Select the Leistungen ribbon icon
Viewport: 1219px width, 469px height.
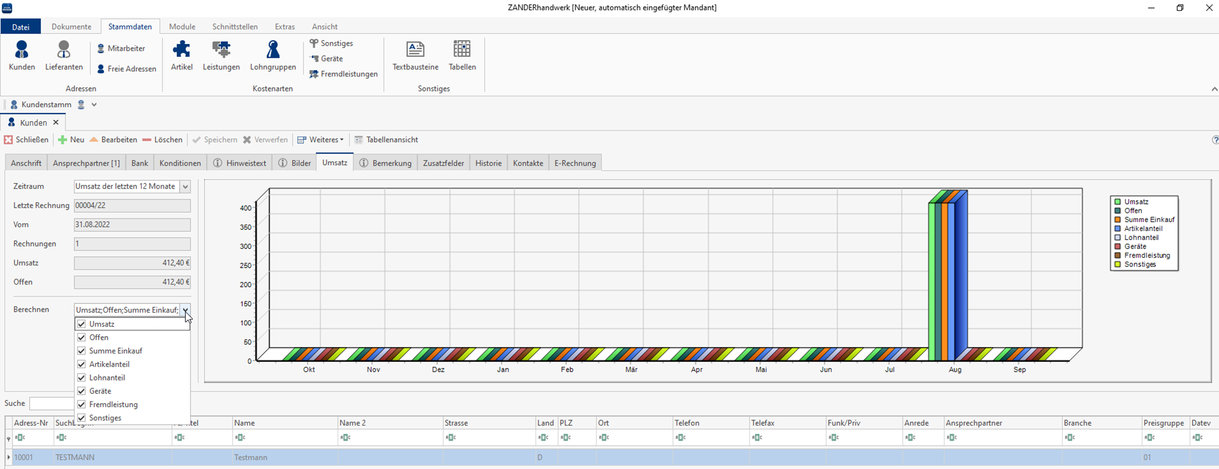[x=221, y=55]
